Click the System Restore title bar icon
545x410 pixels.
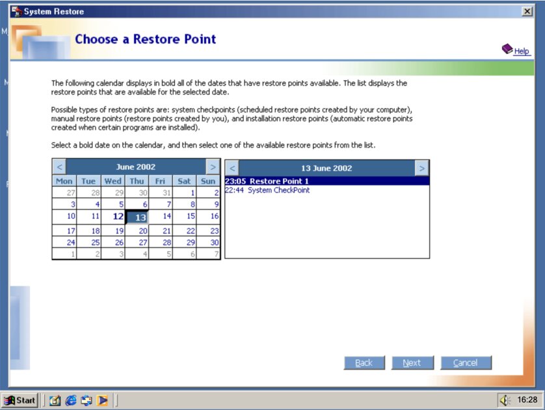pyautogui.click(x=16, y=11)
